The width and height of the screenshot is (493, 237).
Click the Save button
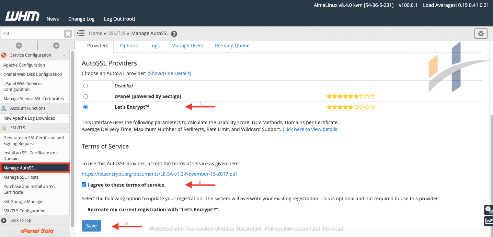point(91,226)
